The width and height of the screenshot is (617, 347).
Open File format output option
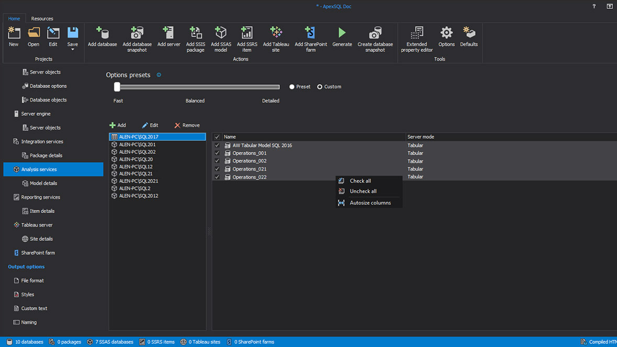[x=29, y=281]
